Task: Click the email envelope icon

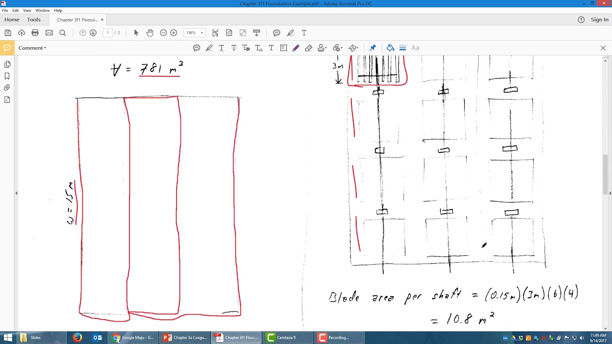Action: click(49, 33)
